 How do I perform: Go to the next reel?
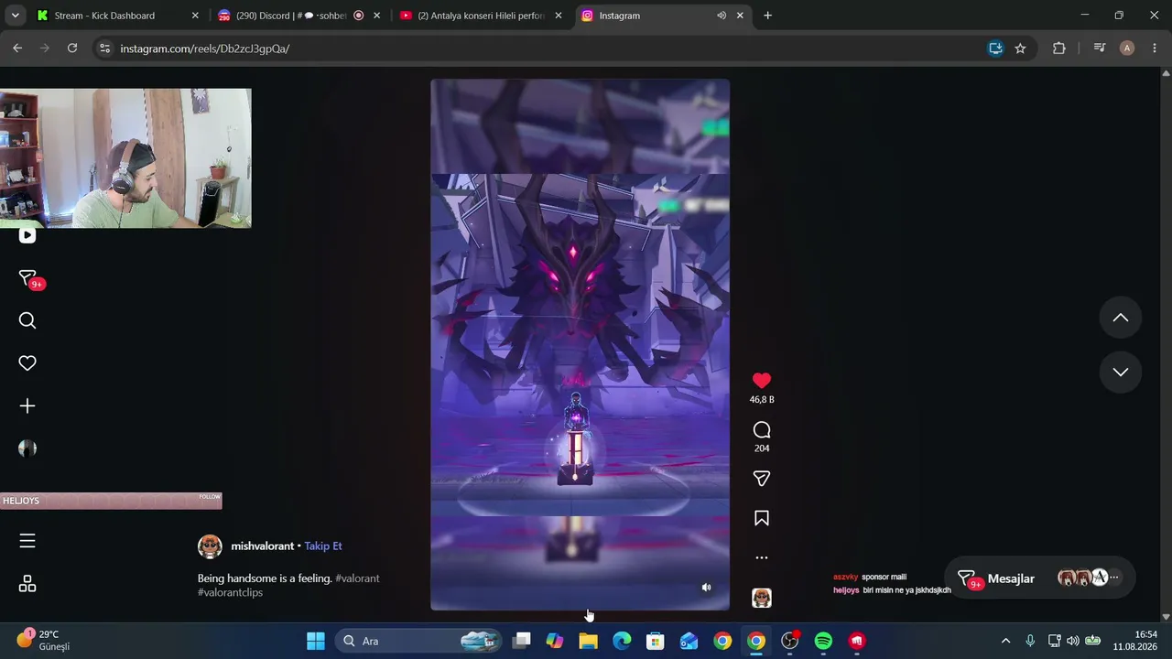point(1120,372)
